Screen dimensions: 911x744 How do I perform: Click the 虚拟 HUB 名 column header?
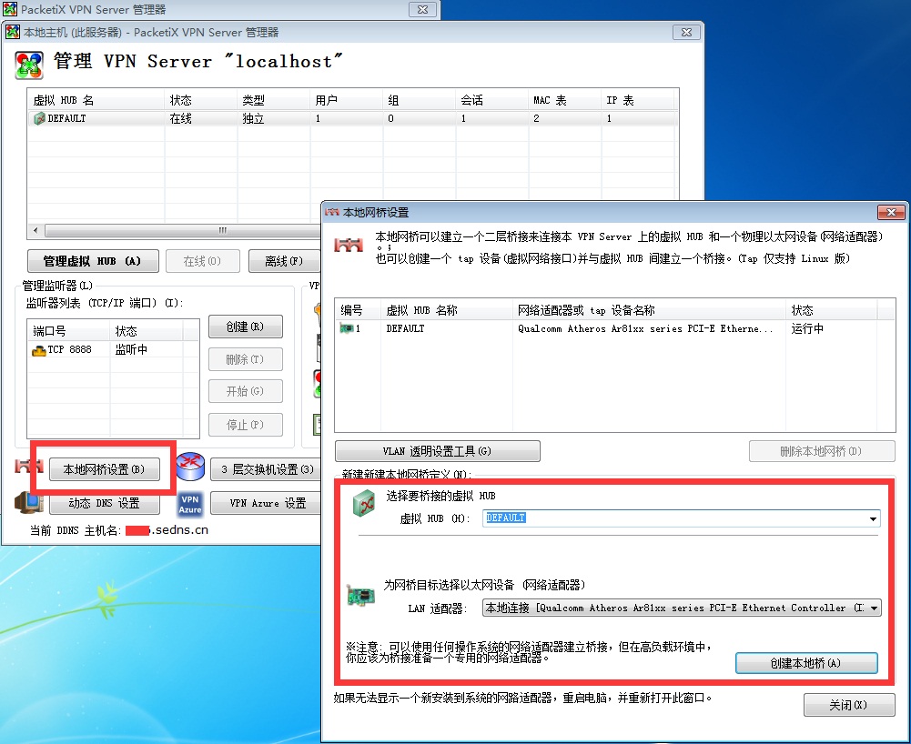click(96, 100)
